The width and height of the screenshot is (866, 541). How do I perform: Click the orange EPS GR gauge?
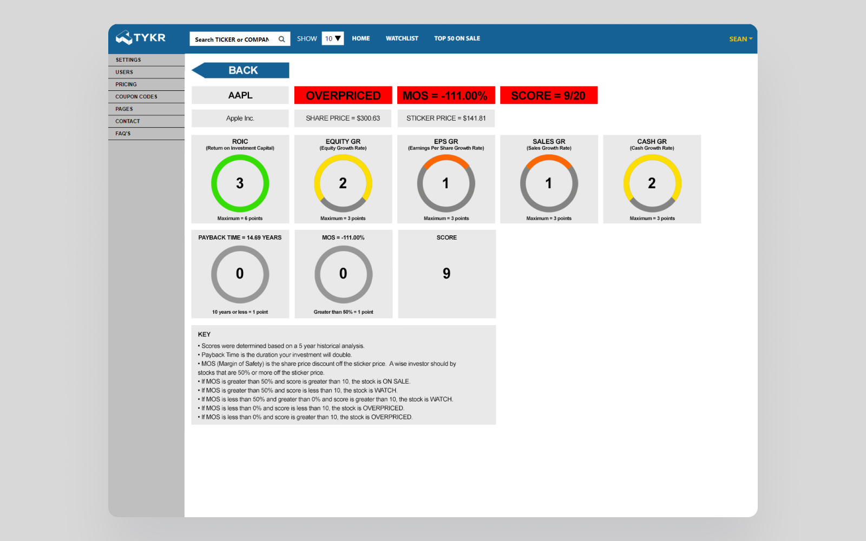446,183
